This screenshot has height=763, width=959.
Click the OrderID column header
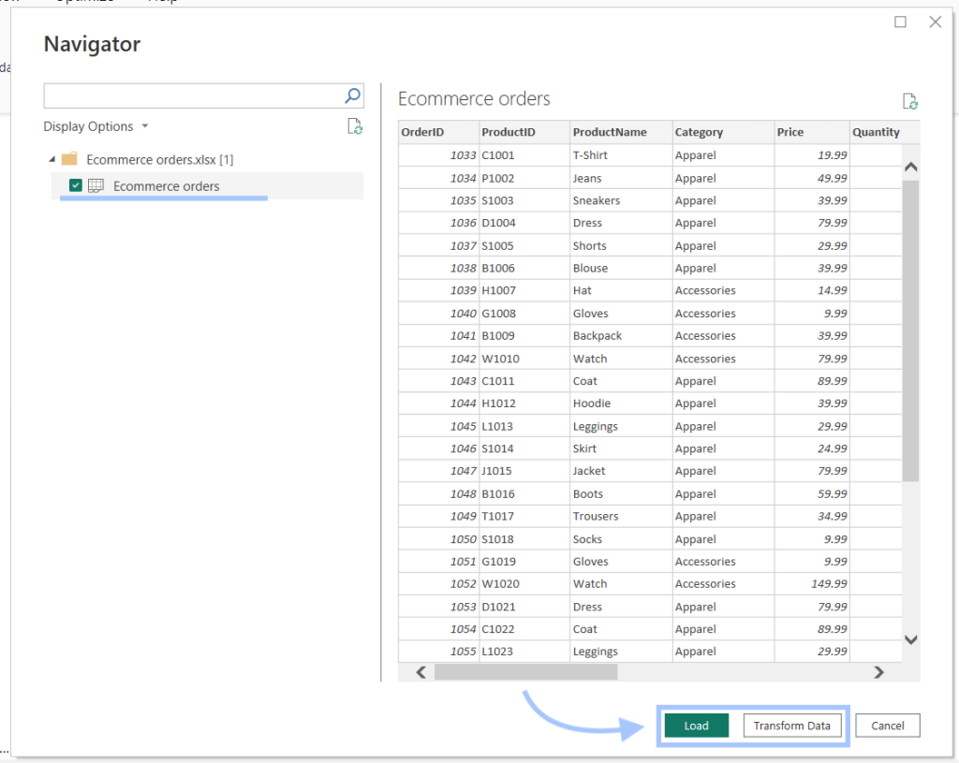click(438, 132)
